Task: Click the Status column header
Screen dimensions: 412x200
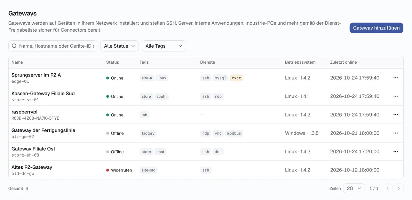Action: coord(112,62)
